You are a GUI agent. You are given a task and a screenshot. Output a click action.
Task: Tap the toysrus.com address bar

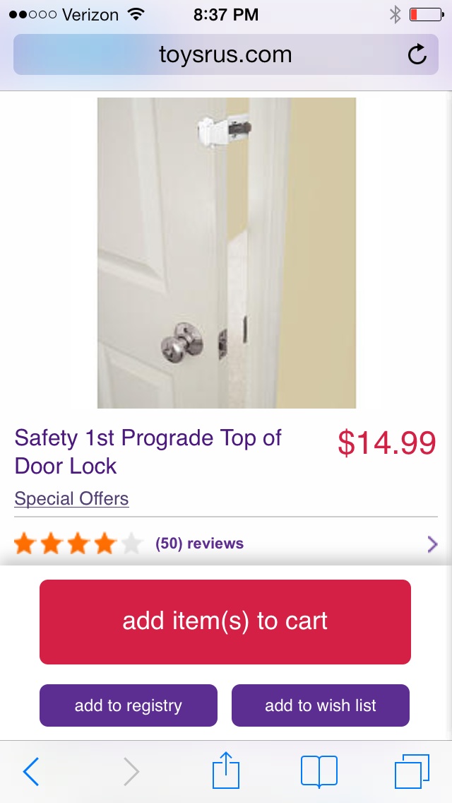tap(226, 54)
